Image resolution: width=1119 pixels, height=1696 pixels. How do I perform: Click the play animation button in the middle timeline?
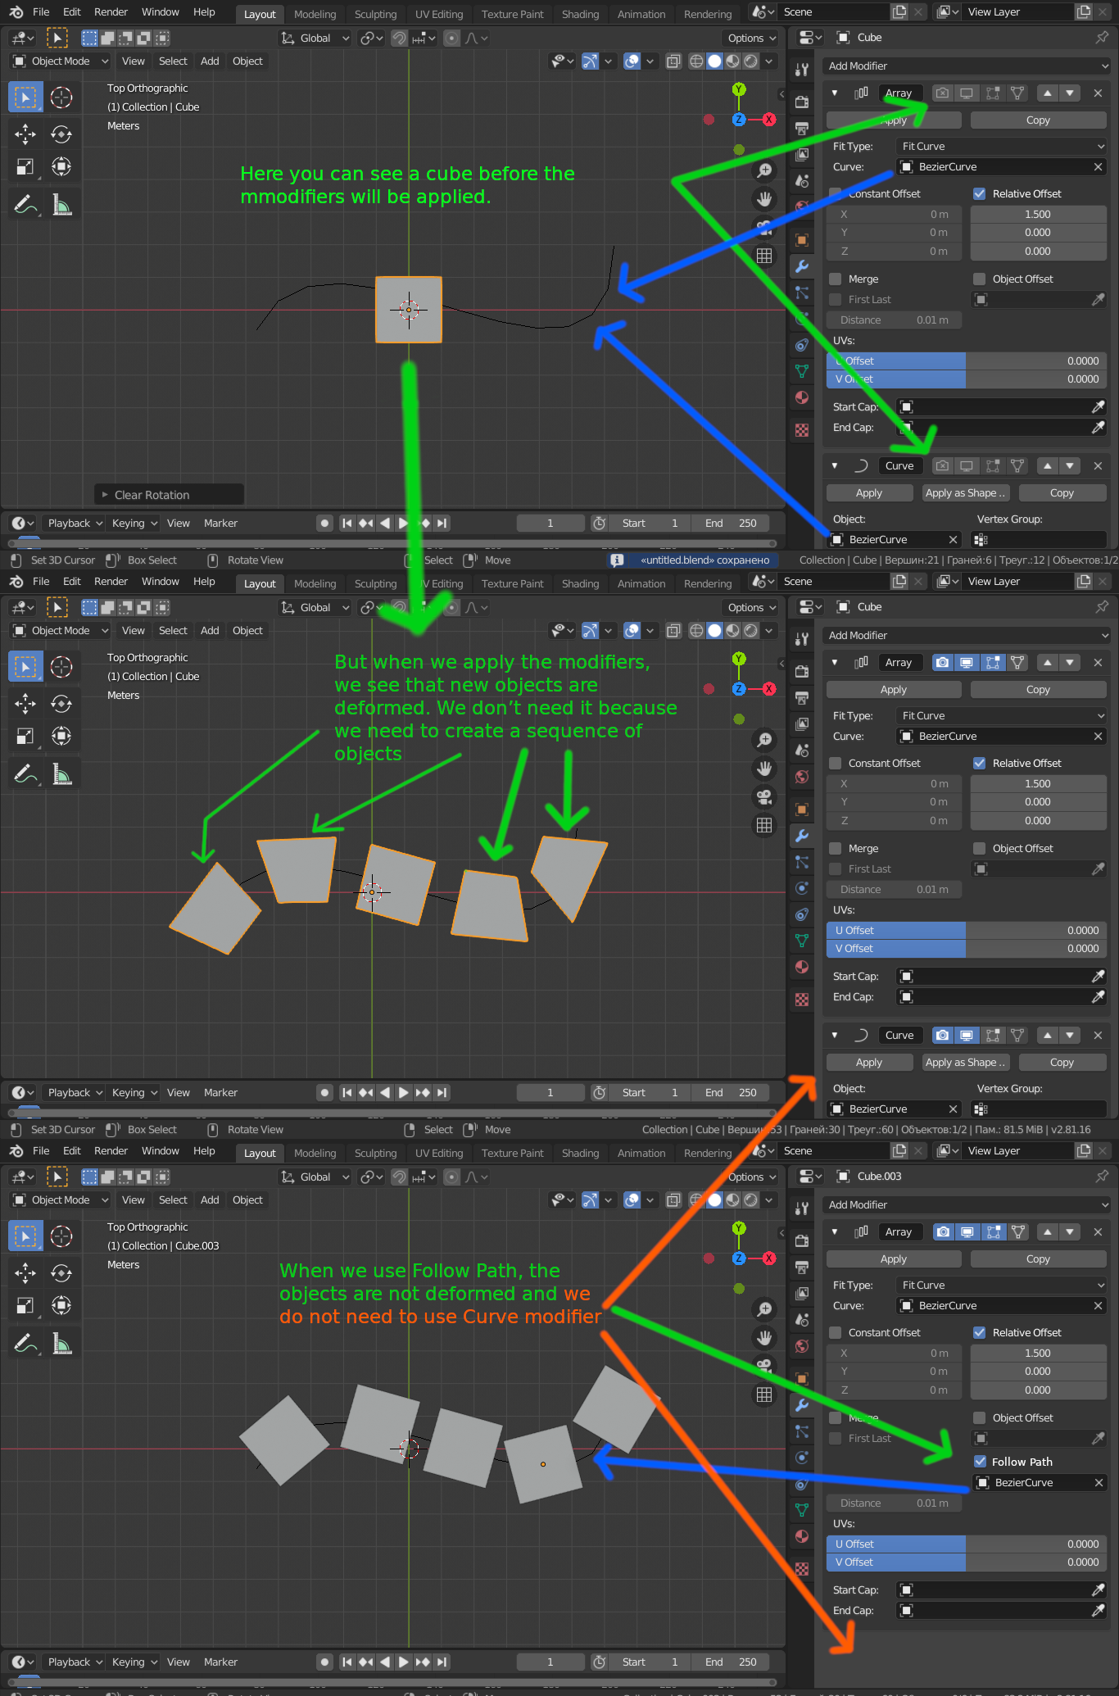403,1092
